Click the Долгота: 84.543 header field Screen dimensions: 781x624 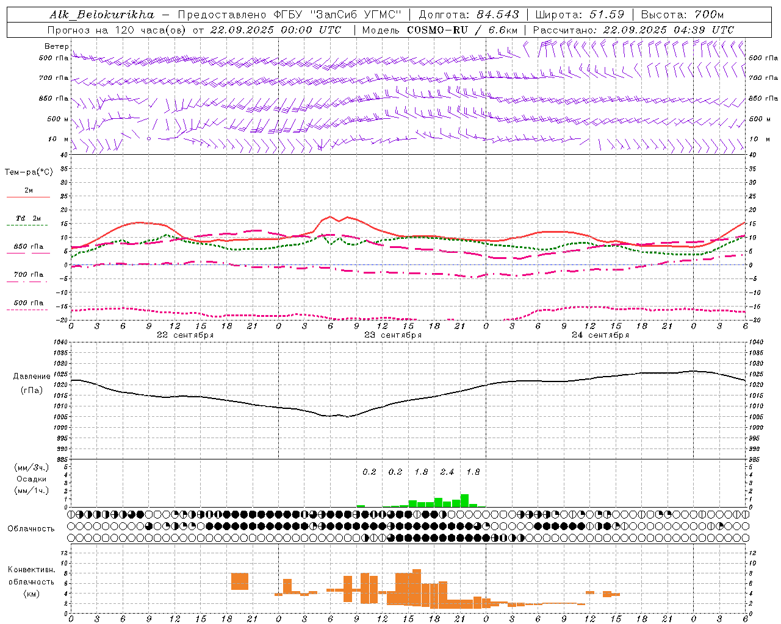(x=469, y=14)
